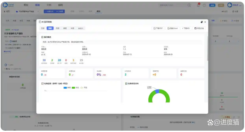245x132 pixels.
Task: Click the start date 2026-07-13 in dialog
Action: pos(127,55)
